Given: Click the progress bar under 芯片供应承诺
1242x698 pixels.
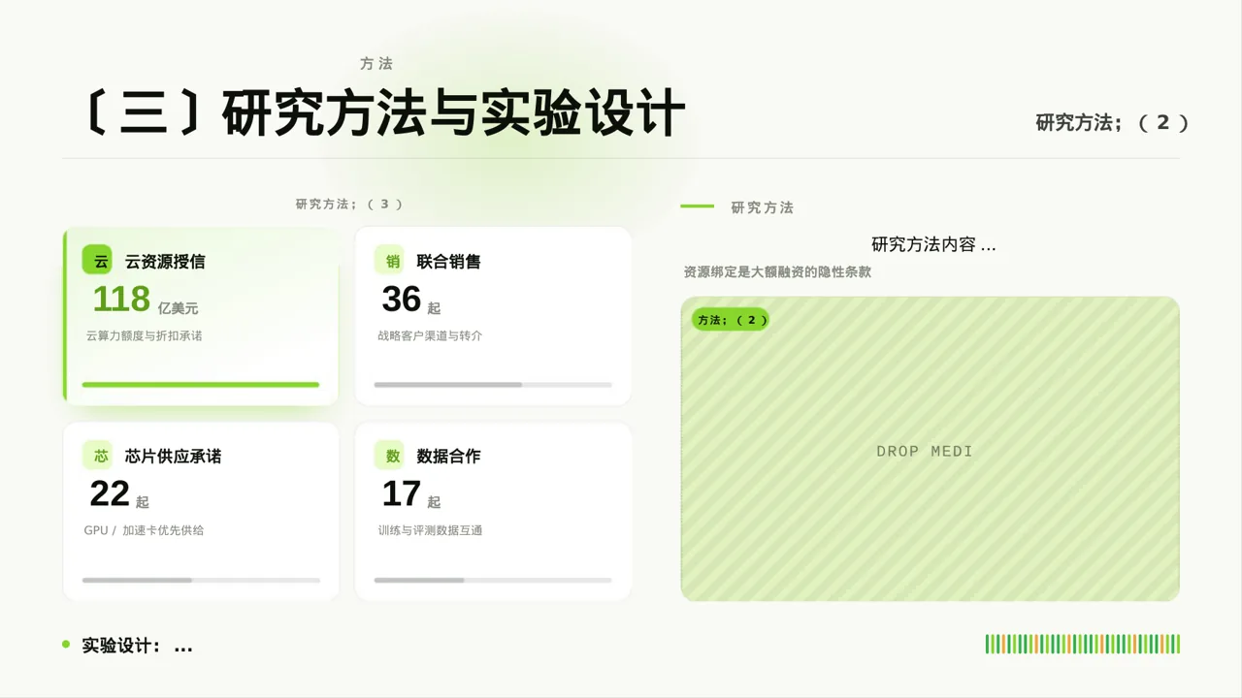Looking at the screenshot, I should point(201,580).
